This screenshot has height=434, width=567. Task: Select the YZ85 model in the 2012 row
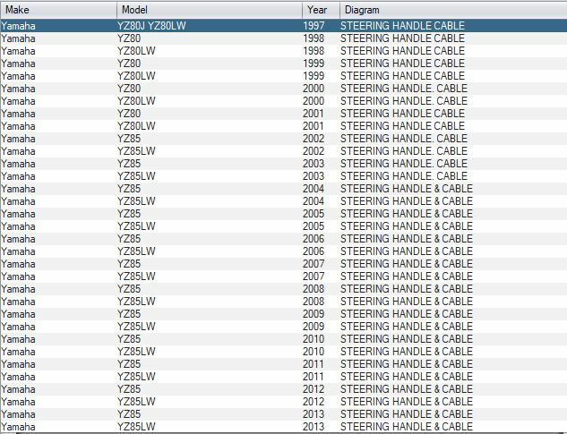coord(129,389)
